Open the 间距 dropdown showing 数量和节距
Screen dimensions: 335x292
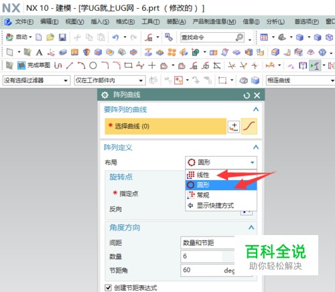208,242
